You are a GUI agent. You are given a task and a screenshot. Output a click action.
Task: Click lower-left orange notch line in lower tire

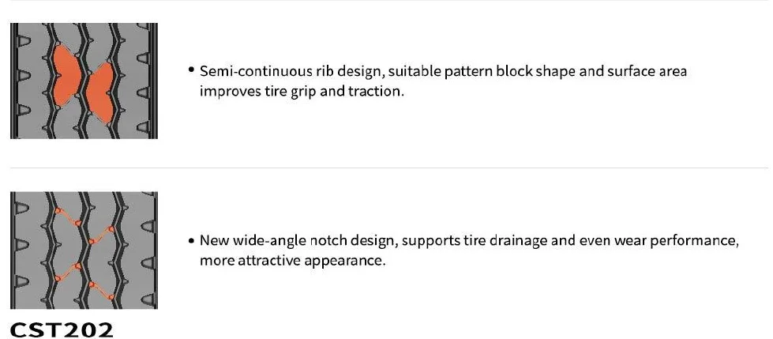[x=67, y=273]
